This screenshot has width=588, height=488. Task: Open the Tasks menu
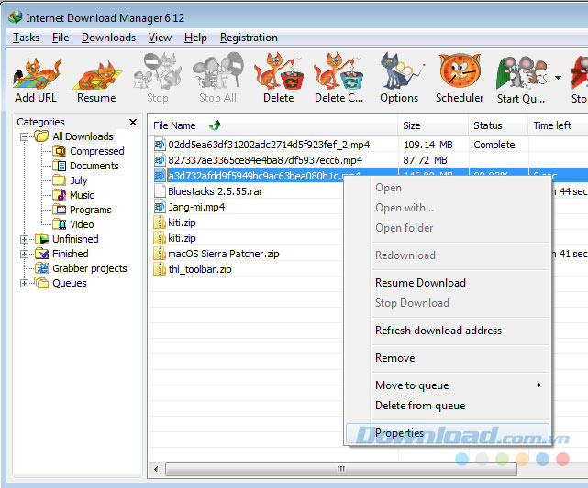click(26, 38)
